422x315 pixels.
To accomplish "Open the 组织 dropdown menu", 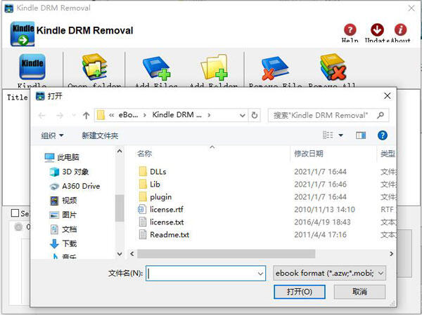I will [52, 135].
